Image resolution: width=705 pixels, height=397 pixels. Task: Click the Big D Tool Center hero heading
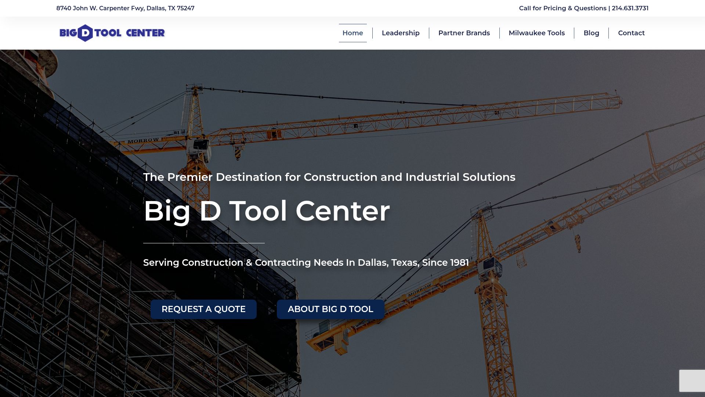click(267, 210)
